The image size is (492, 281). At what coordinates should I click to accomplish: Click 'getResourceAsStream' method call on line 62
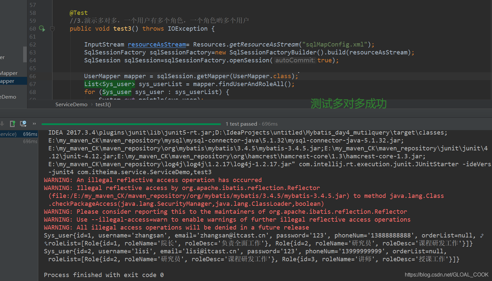[x=264, y=45]
